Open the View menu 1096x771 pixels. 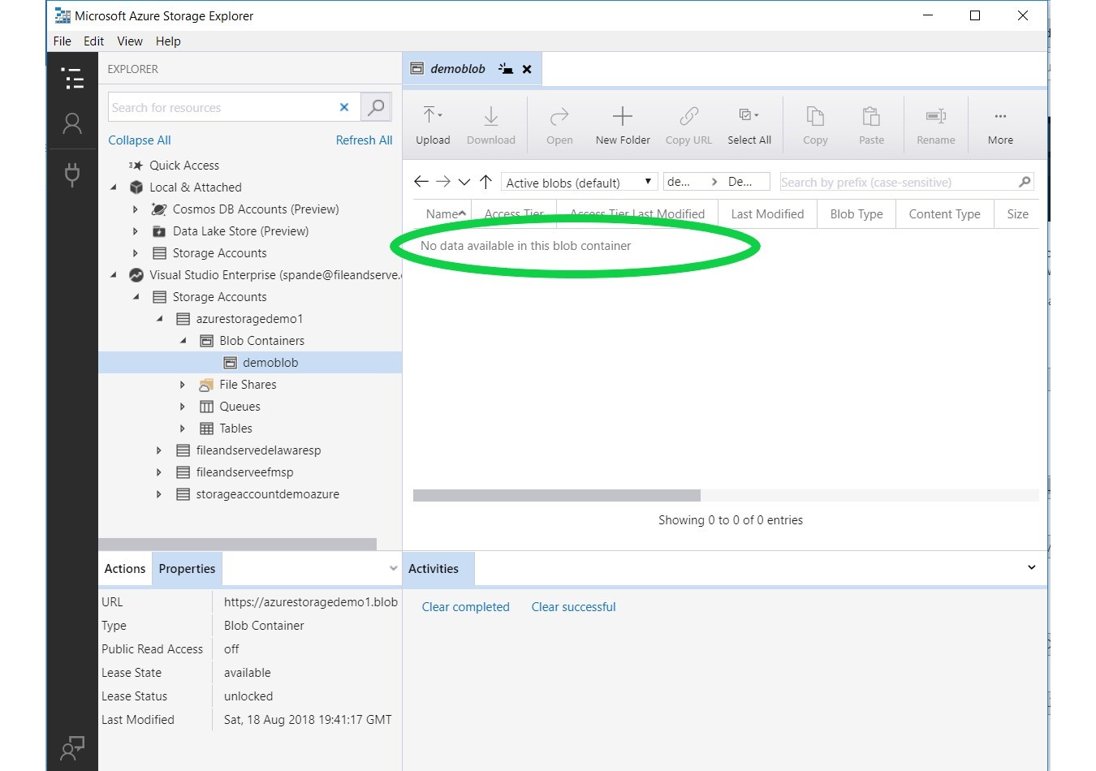130,41
